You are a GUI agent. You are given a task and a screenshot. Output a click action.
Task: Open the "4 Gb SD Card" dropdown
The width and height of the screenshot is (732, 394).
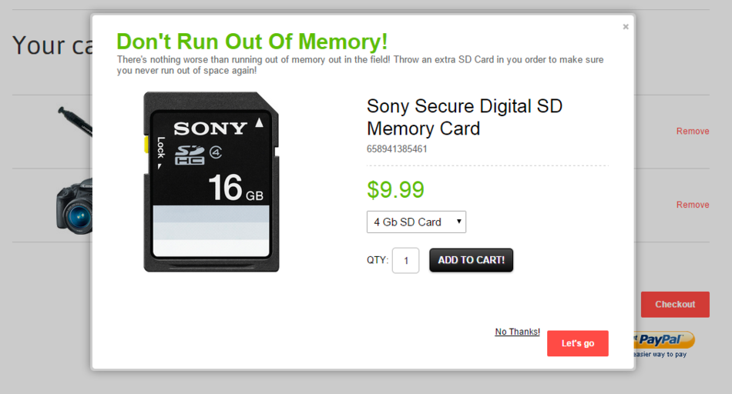click(416, 222)
